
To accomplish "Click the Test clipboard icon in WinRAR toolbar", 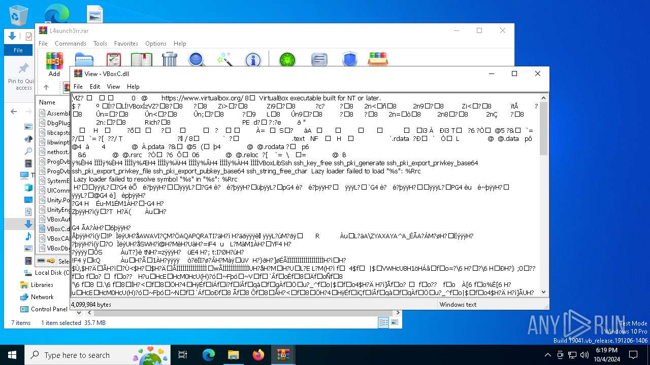I will 114,60.
